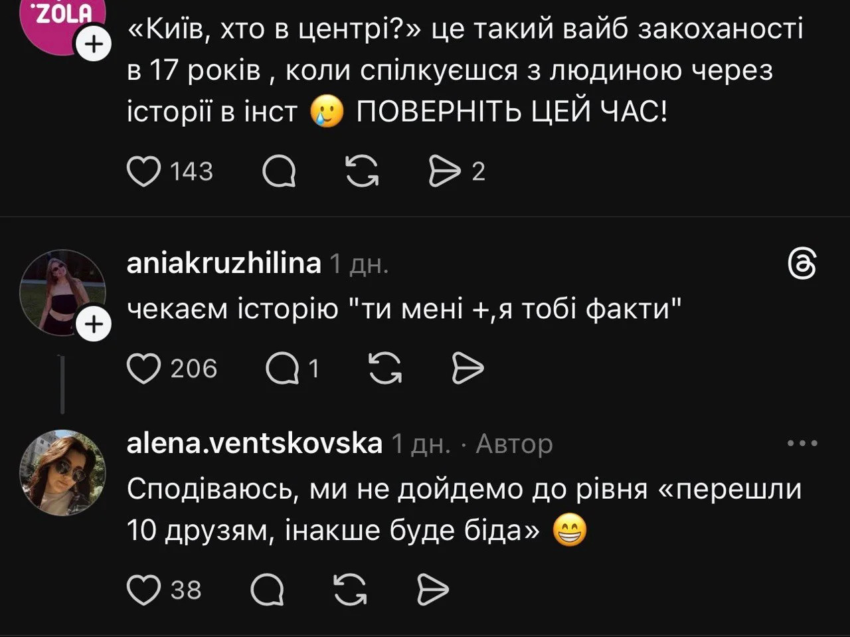Follow ZOLA via plus badge
Screen dimensions: 850x637
click(x=95, y=45)
